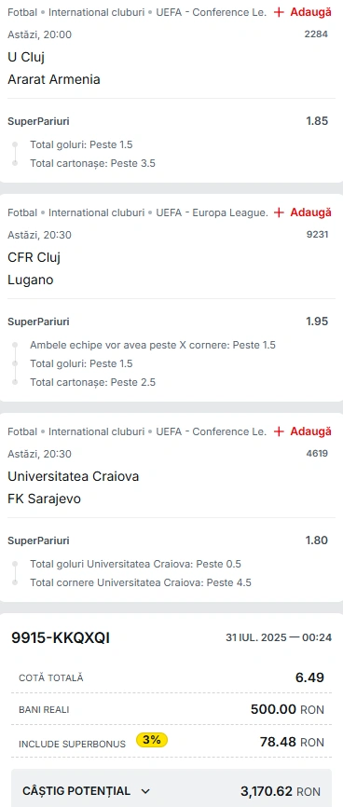This screenshot has width=343, height=807.
Task: Select the CFR Cluj team name
Action: point(34,257)
